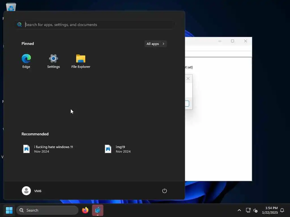Open the Settings pinned app
This screenshot has width=290, height=217.
tap(54, 61)
